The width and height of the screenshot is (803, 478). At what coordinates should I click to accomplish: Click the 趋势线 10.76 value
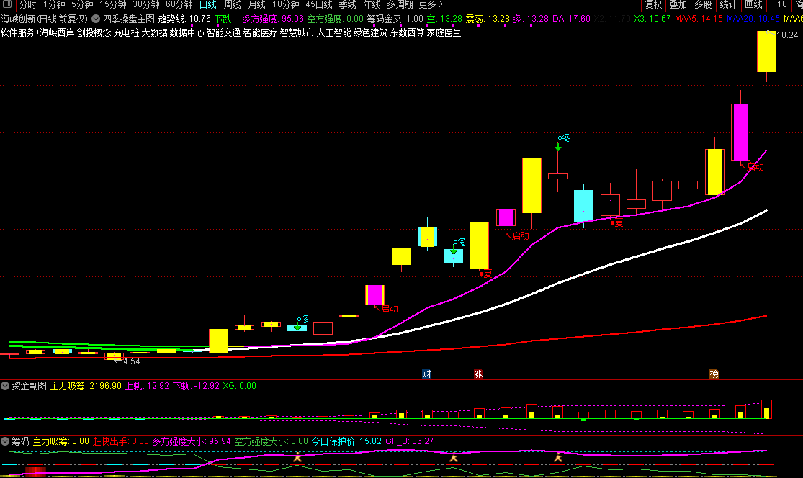[184, 19]
